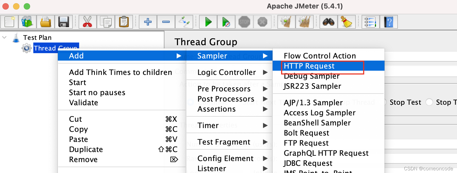
Task: Click Start no pauses toolbar icon
Action: click(226, 22)
